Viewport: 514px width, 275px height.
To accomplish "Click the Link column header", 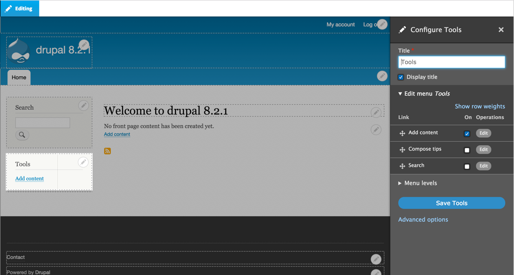I will [x=404, y=117].
